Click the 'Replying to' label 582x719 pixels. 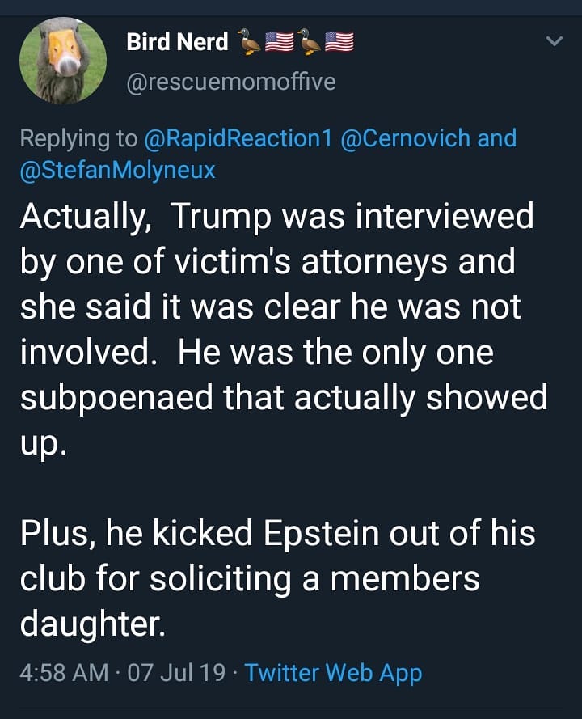click(78, 138)
